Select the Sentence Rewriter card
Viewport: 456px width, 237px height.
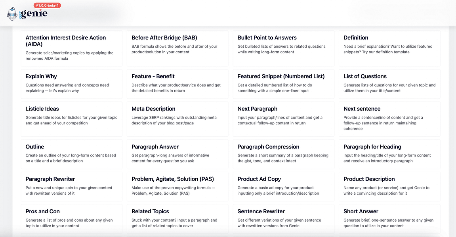[x=284, y=219]
